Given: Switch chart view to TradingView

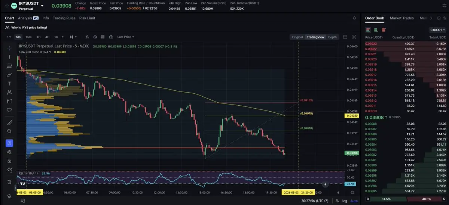Looking at the screenshot, I should (x=315, y=37).
